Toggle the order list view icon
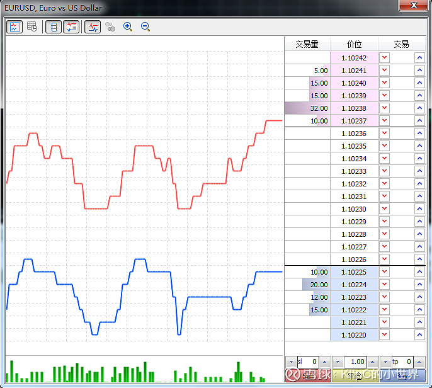Screen dimensions: 432x388 [71, 27]
